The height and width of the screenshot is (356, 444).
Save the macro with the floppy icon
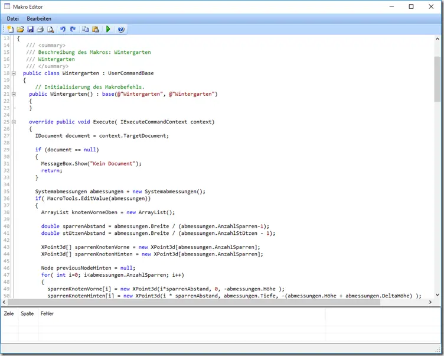tap(30, 29)
